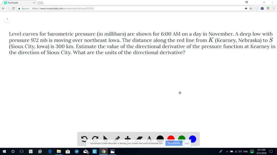This screenshot has width=277, height=155.
Task: Click the redo arrow in whiteboard toolbar
Action: pos(95,139)
